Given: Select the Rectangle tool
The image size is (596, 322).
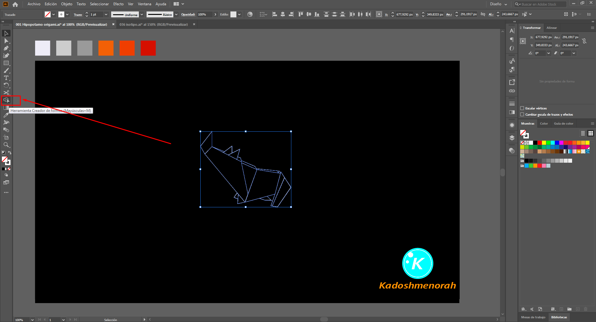Looking at the screenshot, I should [x=6, y=63].
